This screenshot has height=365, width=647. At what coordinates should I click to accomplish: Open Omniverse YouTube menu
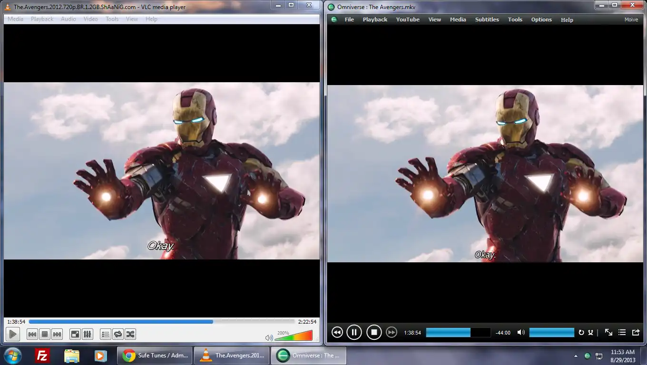pyautogui.click(x=408, y=19)
